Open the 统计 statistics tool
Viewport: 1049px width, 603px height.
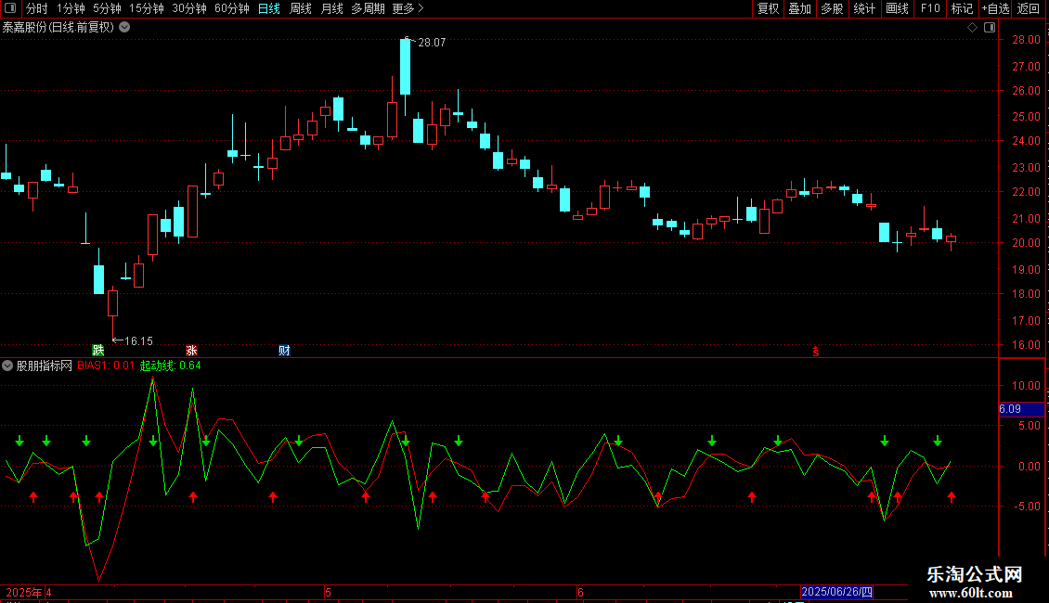864,8
